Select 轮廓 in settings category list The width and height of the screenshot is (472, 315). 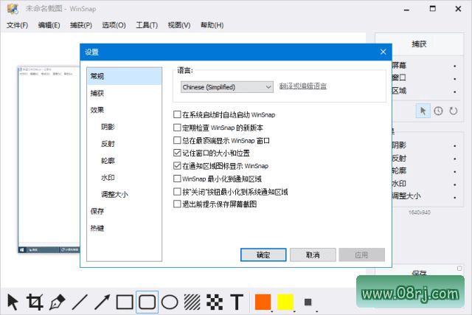[125, 161]
